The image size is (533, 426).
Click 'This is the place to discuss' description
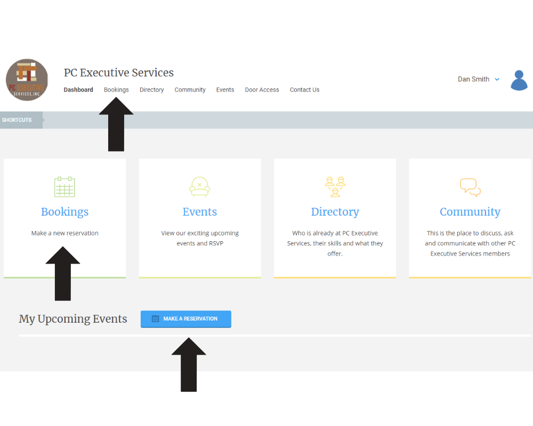tap(470, 243)
